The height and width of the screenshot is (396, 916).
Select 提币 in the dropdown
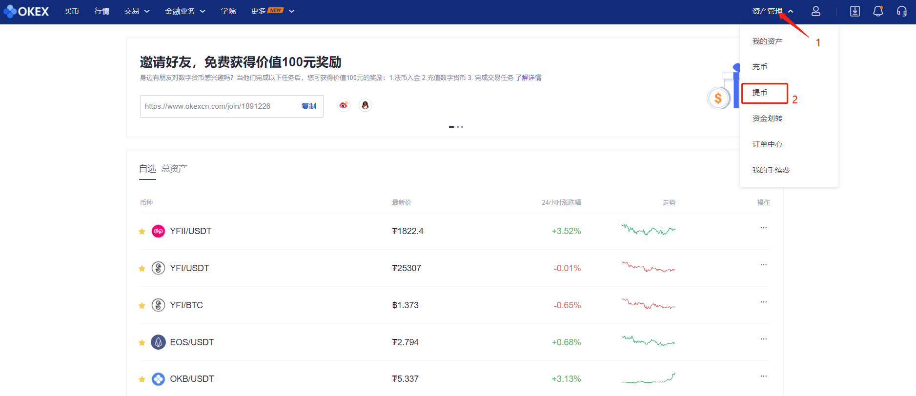tap(760, 93)
